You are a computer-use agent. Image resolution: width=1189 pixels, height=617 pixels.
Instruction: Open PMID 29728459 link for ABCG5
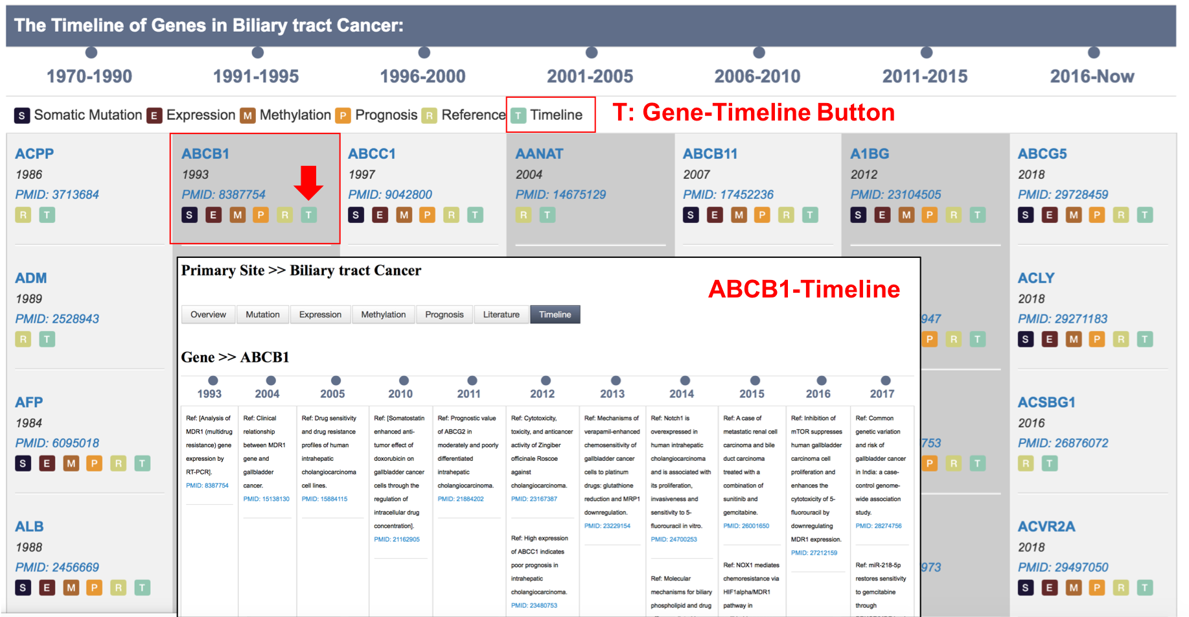pos(1063,194)
